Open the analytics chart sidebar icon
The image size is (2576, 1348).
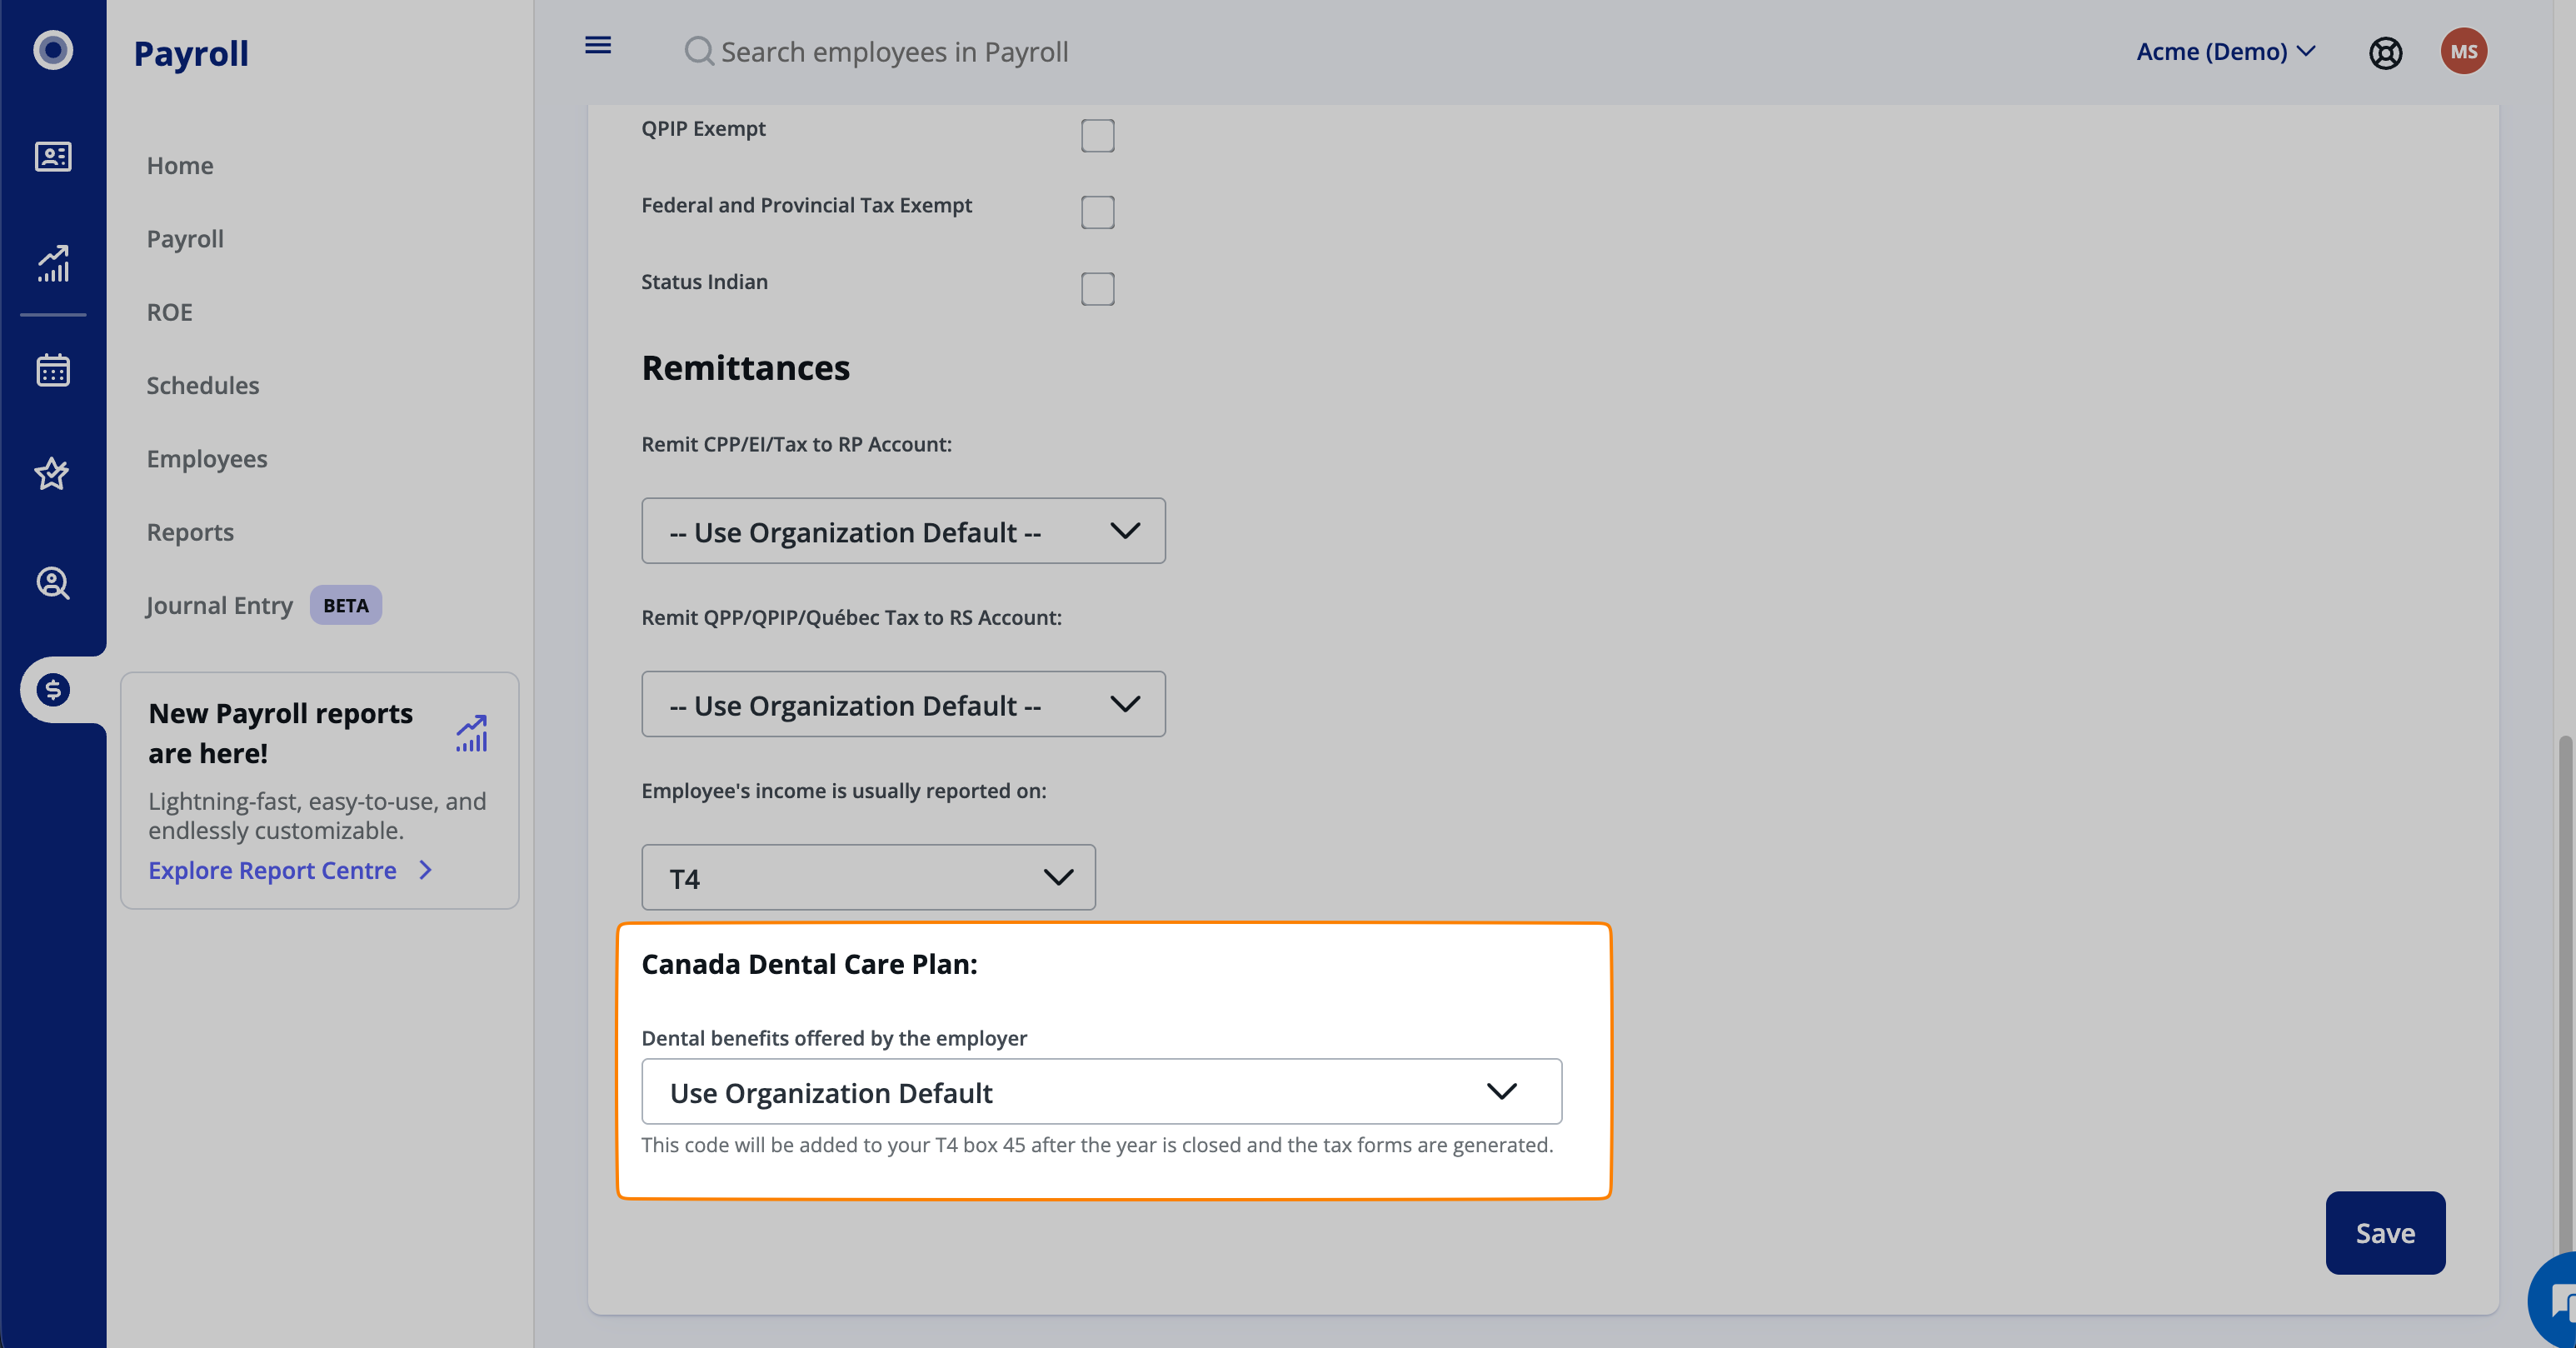pos(53,264)
